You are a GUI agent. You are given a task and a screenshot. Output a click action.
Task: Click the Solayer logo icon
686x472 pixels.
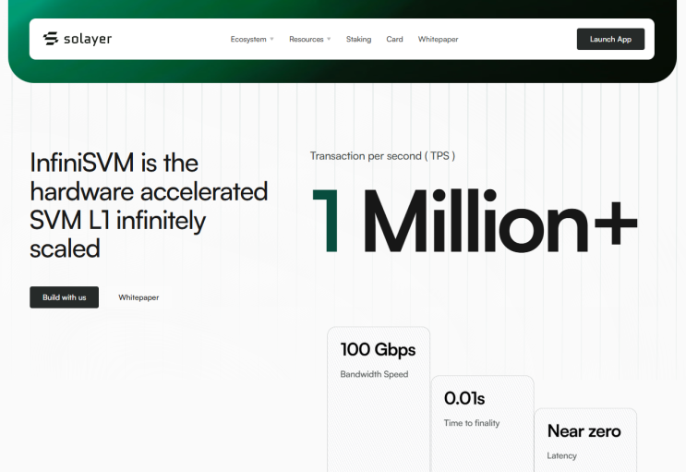pyautogui.click(x=51, y=39)
